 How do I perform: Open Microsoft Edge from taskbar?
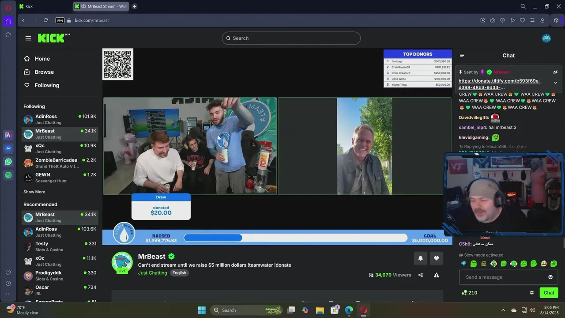[x=349, y=310]
